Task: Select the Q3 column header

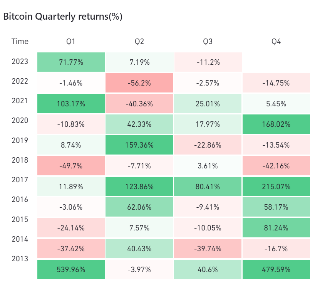Action: (x=208, y=41)
